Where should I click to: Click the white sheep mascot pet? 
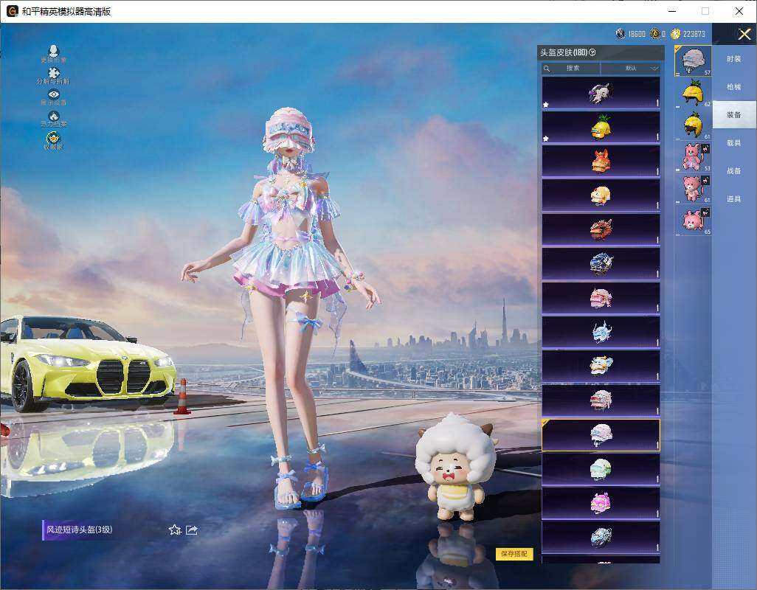(x=456, y=467)
